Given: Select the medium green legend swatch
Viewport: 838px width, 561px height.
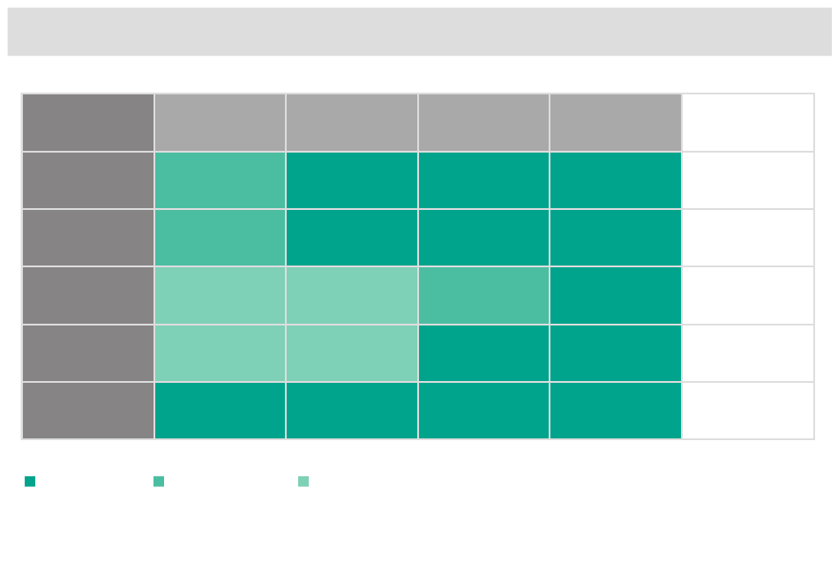Looking at the screenshot, I should point(159,482).
